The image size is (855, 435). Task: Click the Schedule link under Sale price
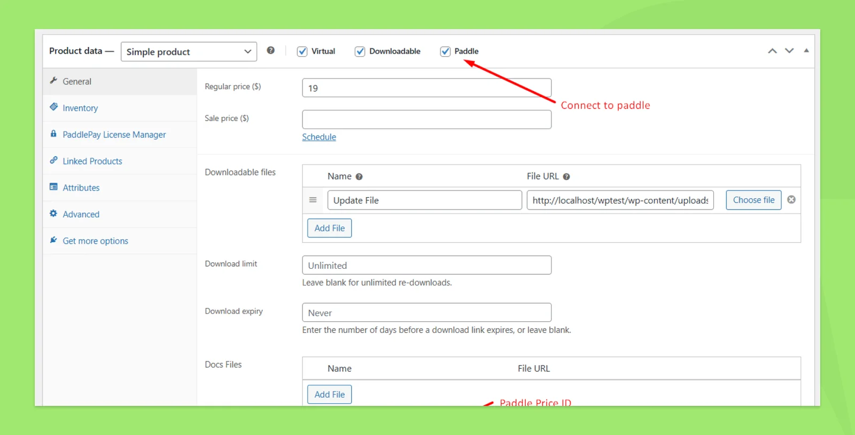[319, 137]
